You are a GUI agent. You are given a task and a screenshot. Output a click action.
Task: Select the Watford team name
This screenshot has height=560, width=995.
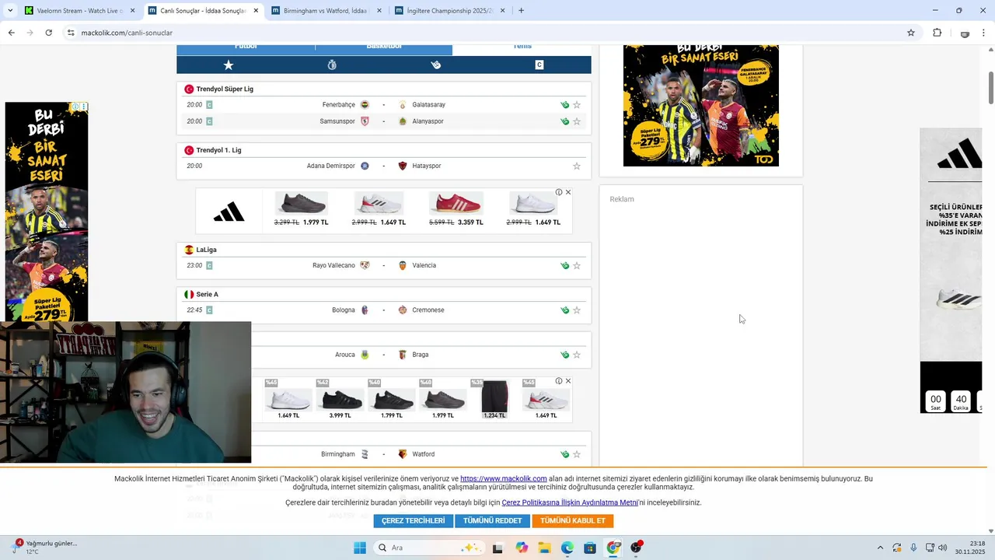(424, 454)
